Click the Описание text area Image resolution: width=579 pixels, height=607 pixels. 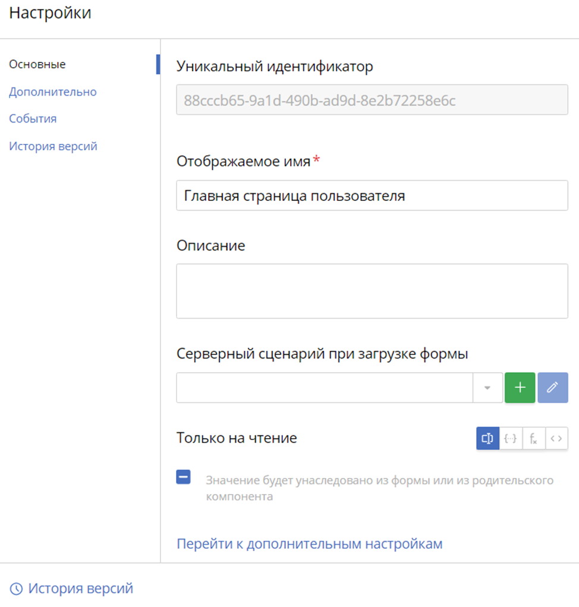tap(372, 291)
